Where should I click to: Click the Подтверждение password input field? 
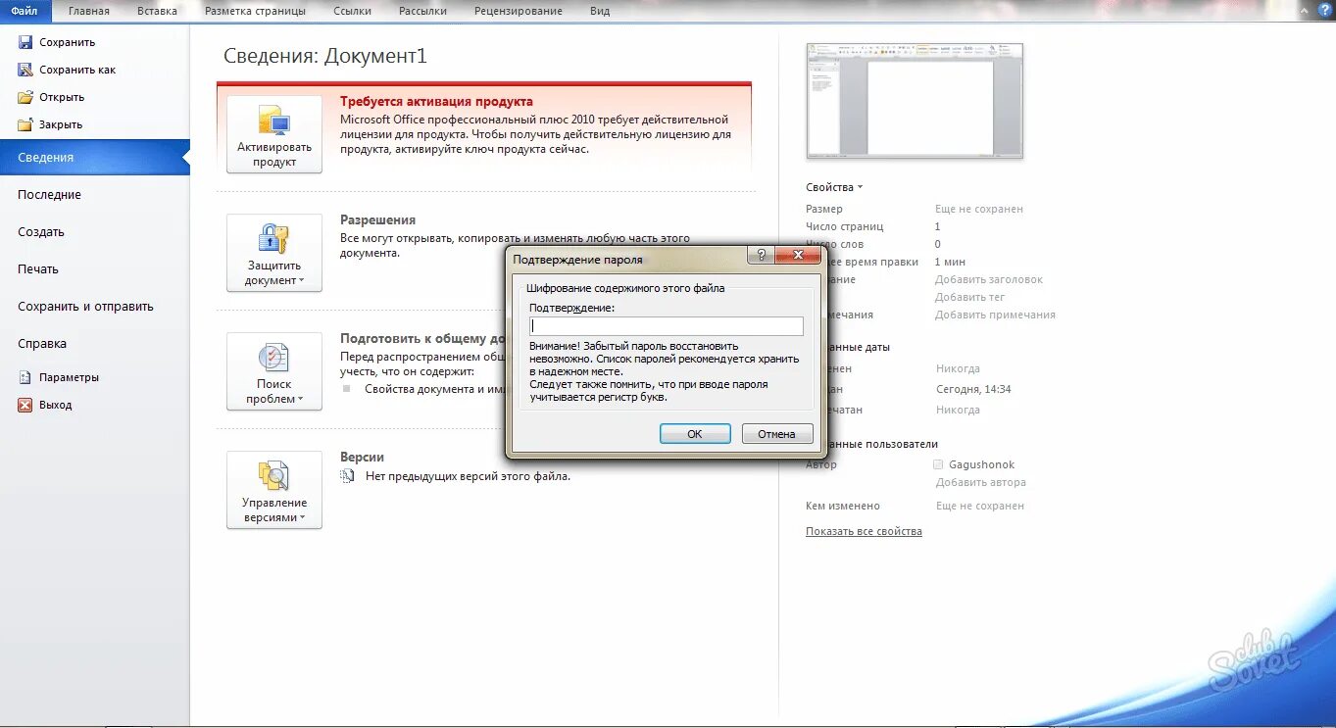(666, 326)
